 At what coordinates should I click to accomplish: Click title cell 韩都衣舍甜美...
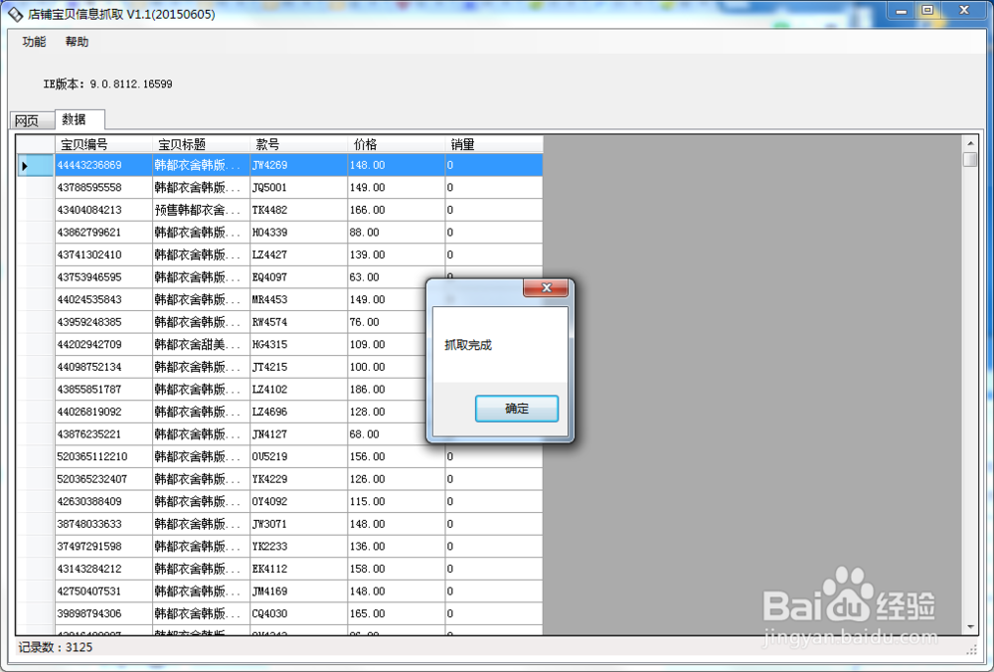201,345
